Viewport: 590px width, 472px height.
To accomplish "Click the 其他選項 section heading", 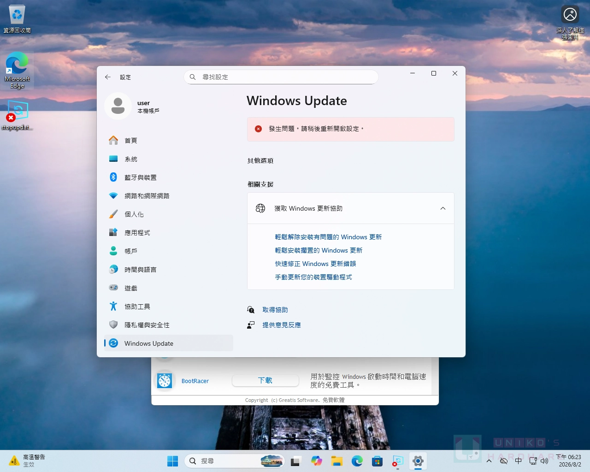I will coord(260,161).
